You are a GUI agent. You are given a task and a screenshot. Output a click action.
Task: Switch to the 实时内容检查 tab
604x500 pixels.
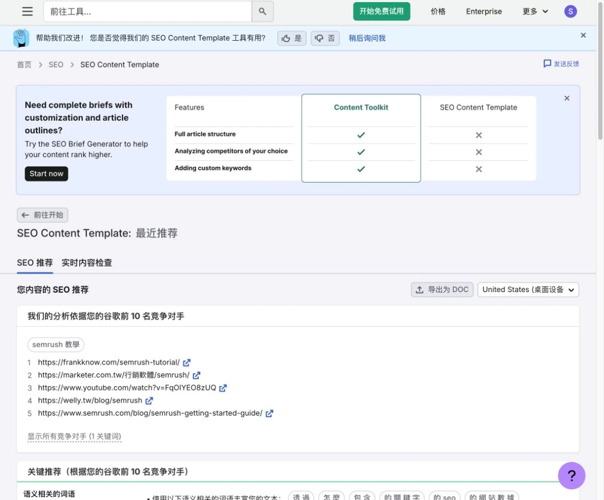[87, 263]
